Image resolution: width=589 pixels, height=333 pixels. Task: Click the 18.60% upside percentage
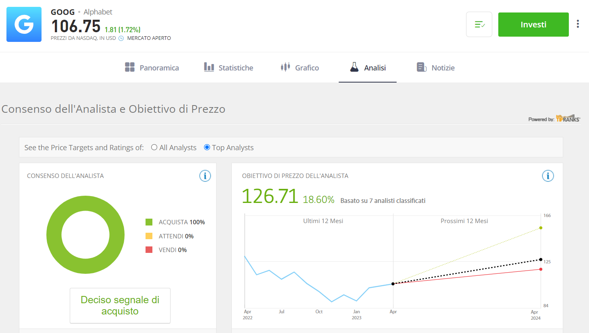tap(318, 200)
